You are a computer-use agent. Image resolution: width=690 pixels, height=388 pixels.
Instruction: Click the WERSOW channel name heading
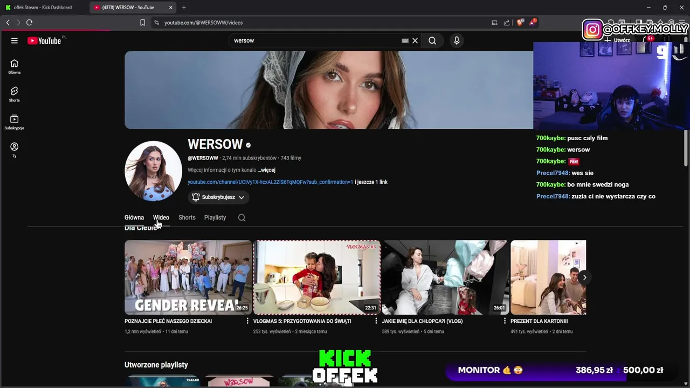coord(215,144)
